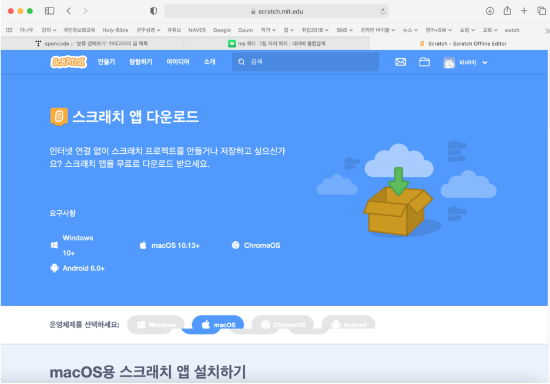The width and height of the screenshot is (550, 384).
Task: Expand the 교회 bookmark folder
Action: tap(489, 30)
